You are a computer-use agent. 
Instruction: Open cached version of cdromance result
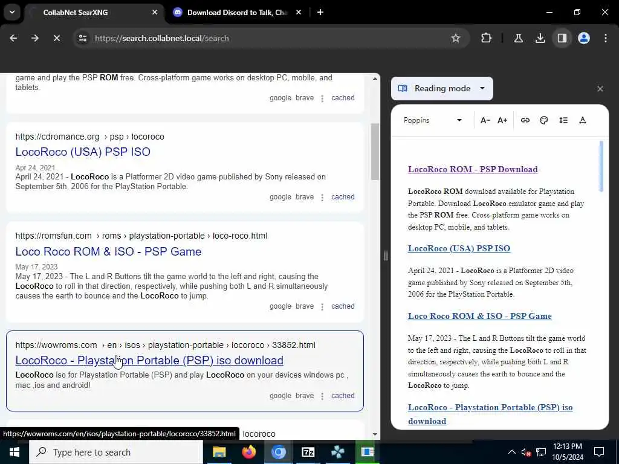click(343, 197)
